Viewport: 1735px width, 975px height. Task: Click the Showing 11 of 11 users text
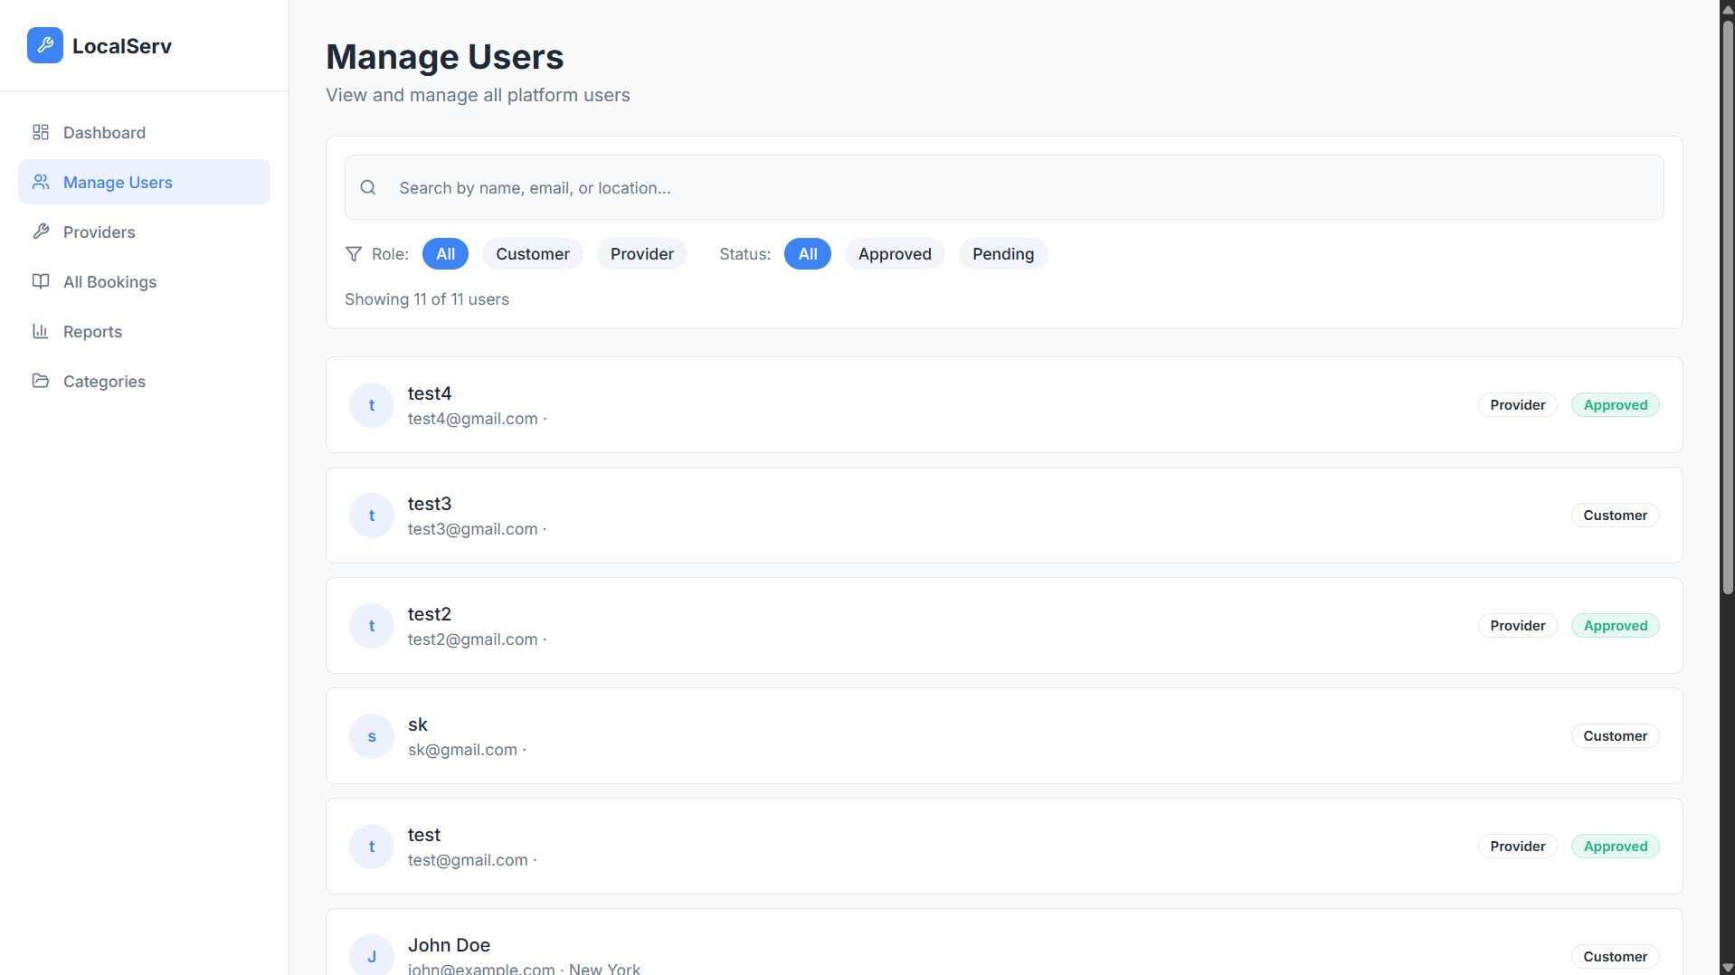click(427, 299)
